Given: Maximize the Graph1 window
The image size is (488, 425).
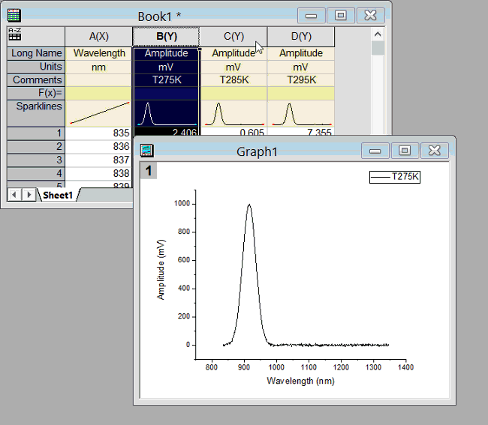Looking at the screenshot, I should click(404, 150).
